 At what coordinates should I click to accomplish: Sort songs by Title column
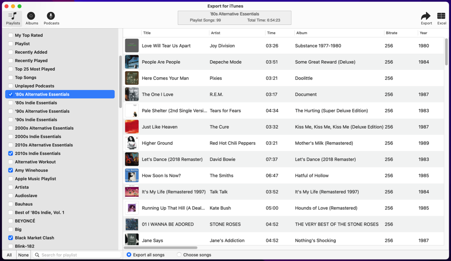[x=147, y=33]
